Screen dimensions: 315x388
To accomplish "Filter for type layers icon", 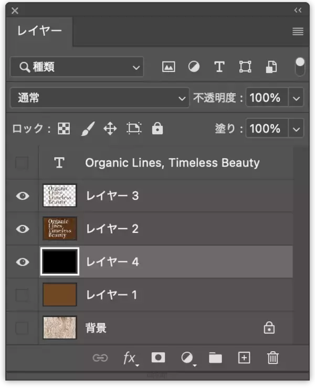I will coord(219,67).
